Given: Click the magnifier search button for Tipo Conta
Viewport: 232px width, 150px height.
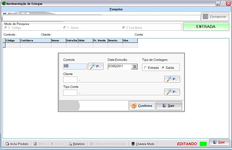Looking at the screenshot, I should 172,92.
